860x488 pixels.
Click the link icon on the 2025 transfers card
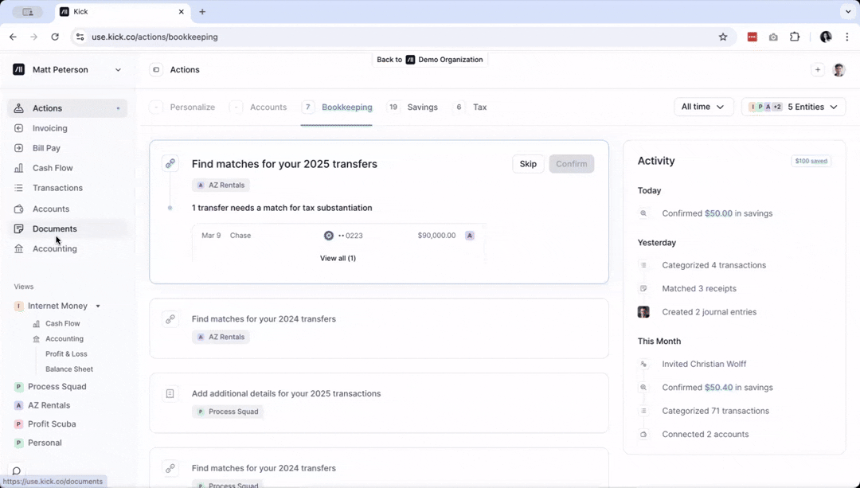pyautogui.click(x=170, y=162)
